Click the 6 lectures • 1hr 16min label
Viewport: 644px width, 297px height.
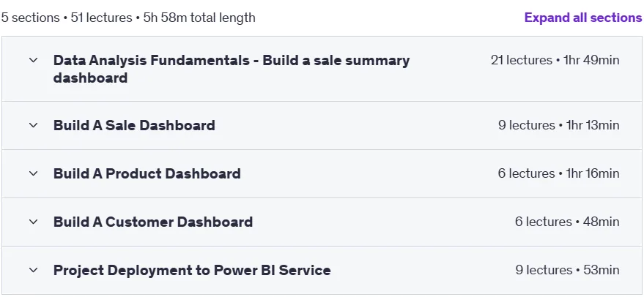559,173
